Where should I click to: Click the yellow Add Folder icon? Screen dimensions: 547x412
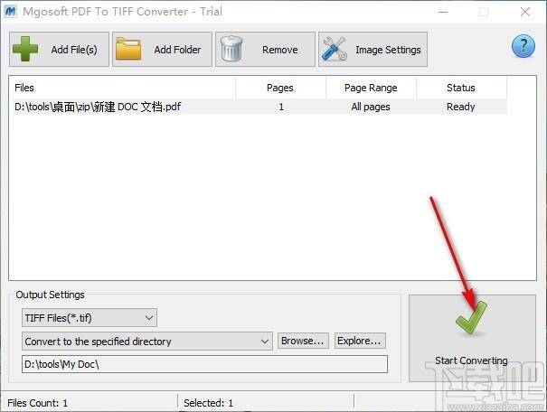[x=128, y=49]
